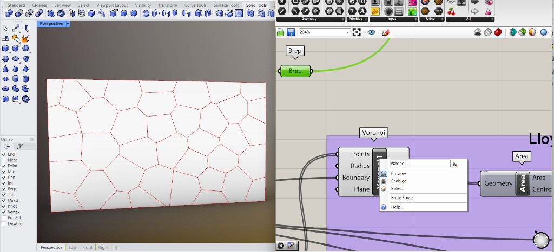Image resolution: width=554 pixels, height=252 pixels.
Task: Switch to the Front viewport tab
Action: (x=87, y=248)
